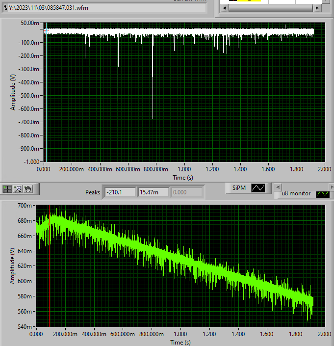334x346 pixels.
Task: Click the blue cursor point on SiPM plot
Action: tap(46, 31)
